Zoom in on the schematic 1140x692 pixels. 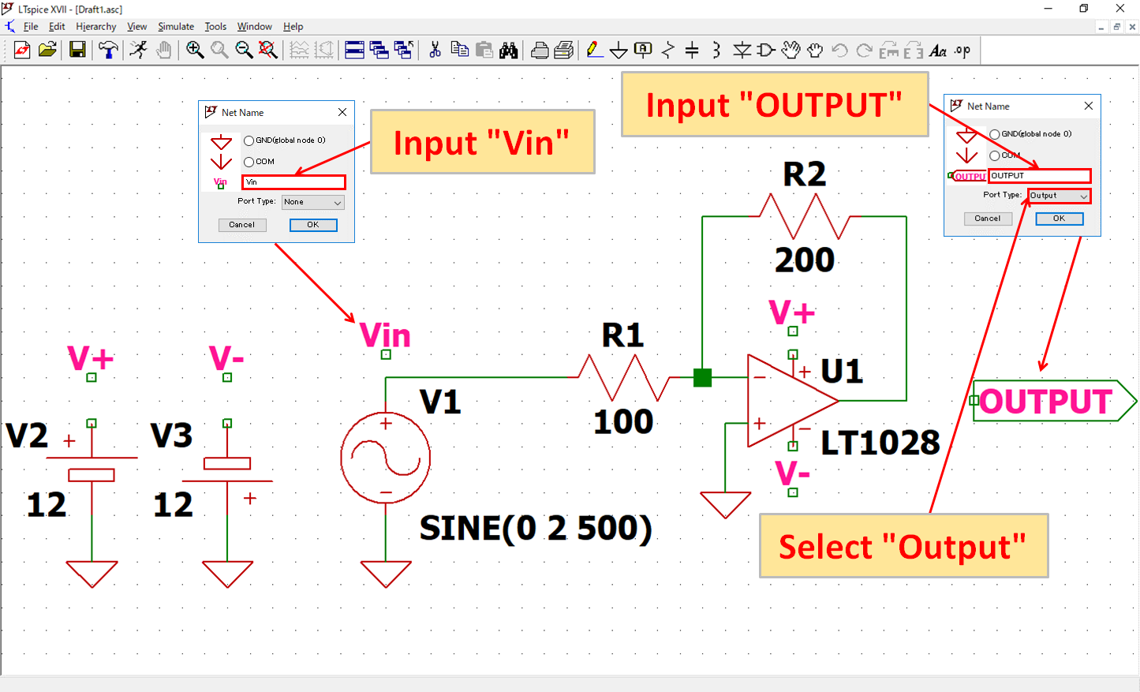point(194,50)
